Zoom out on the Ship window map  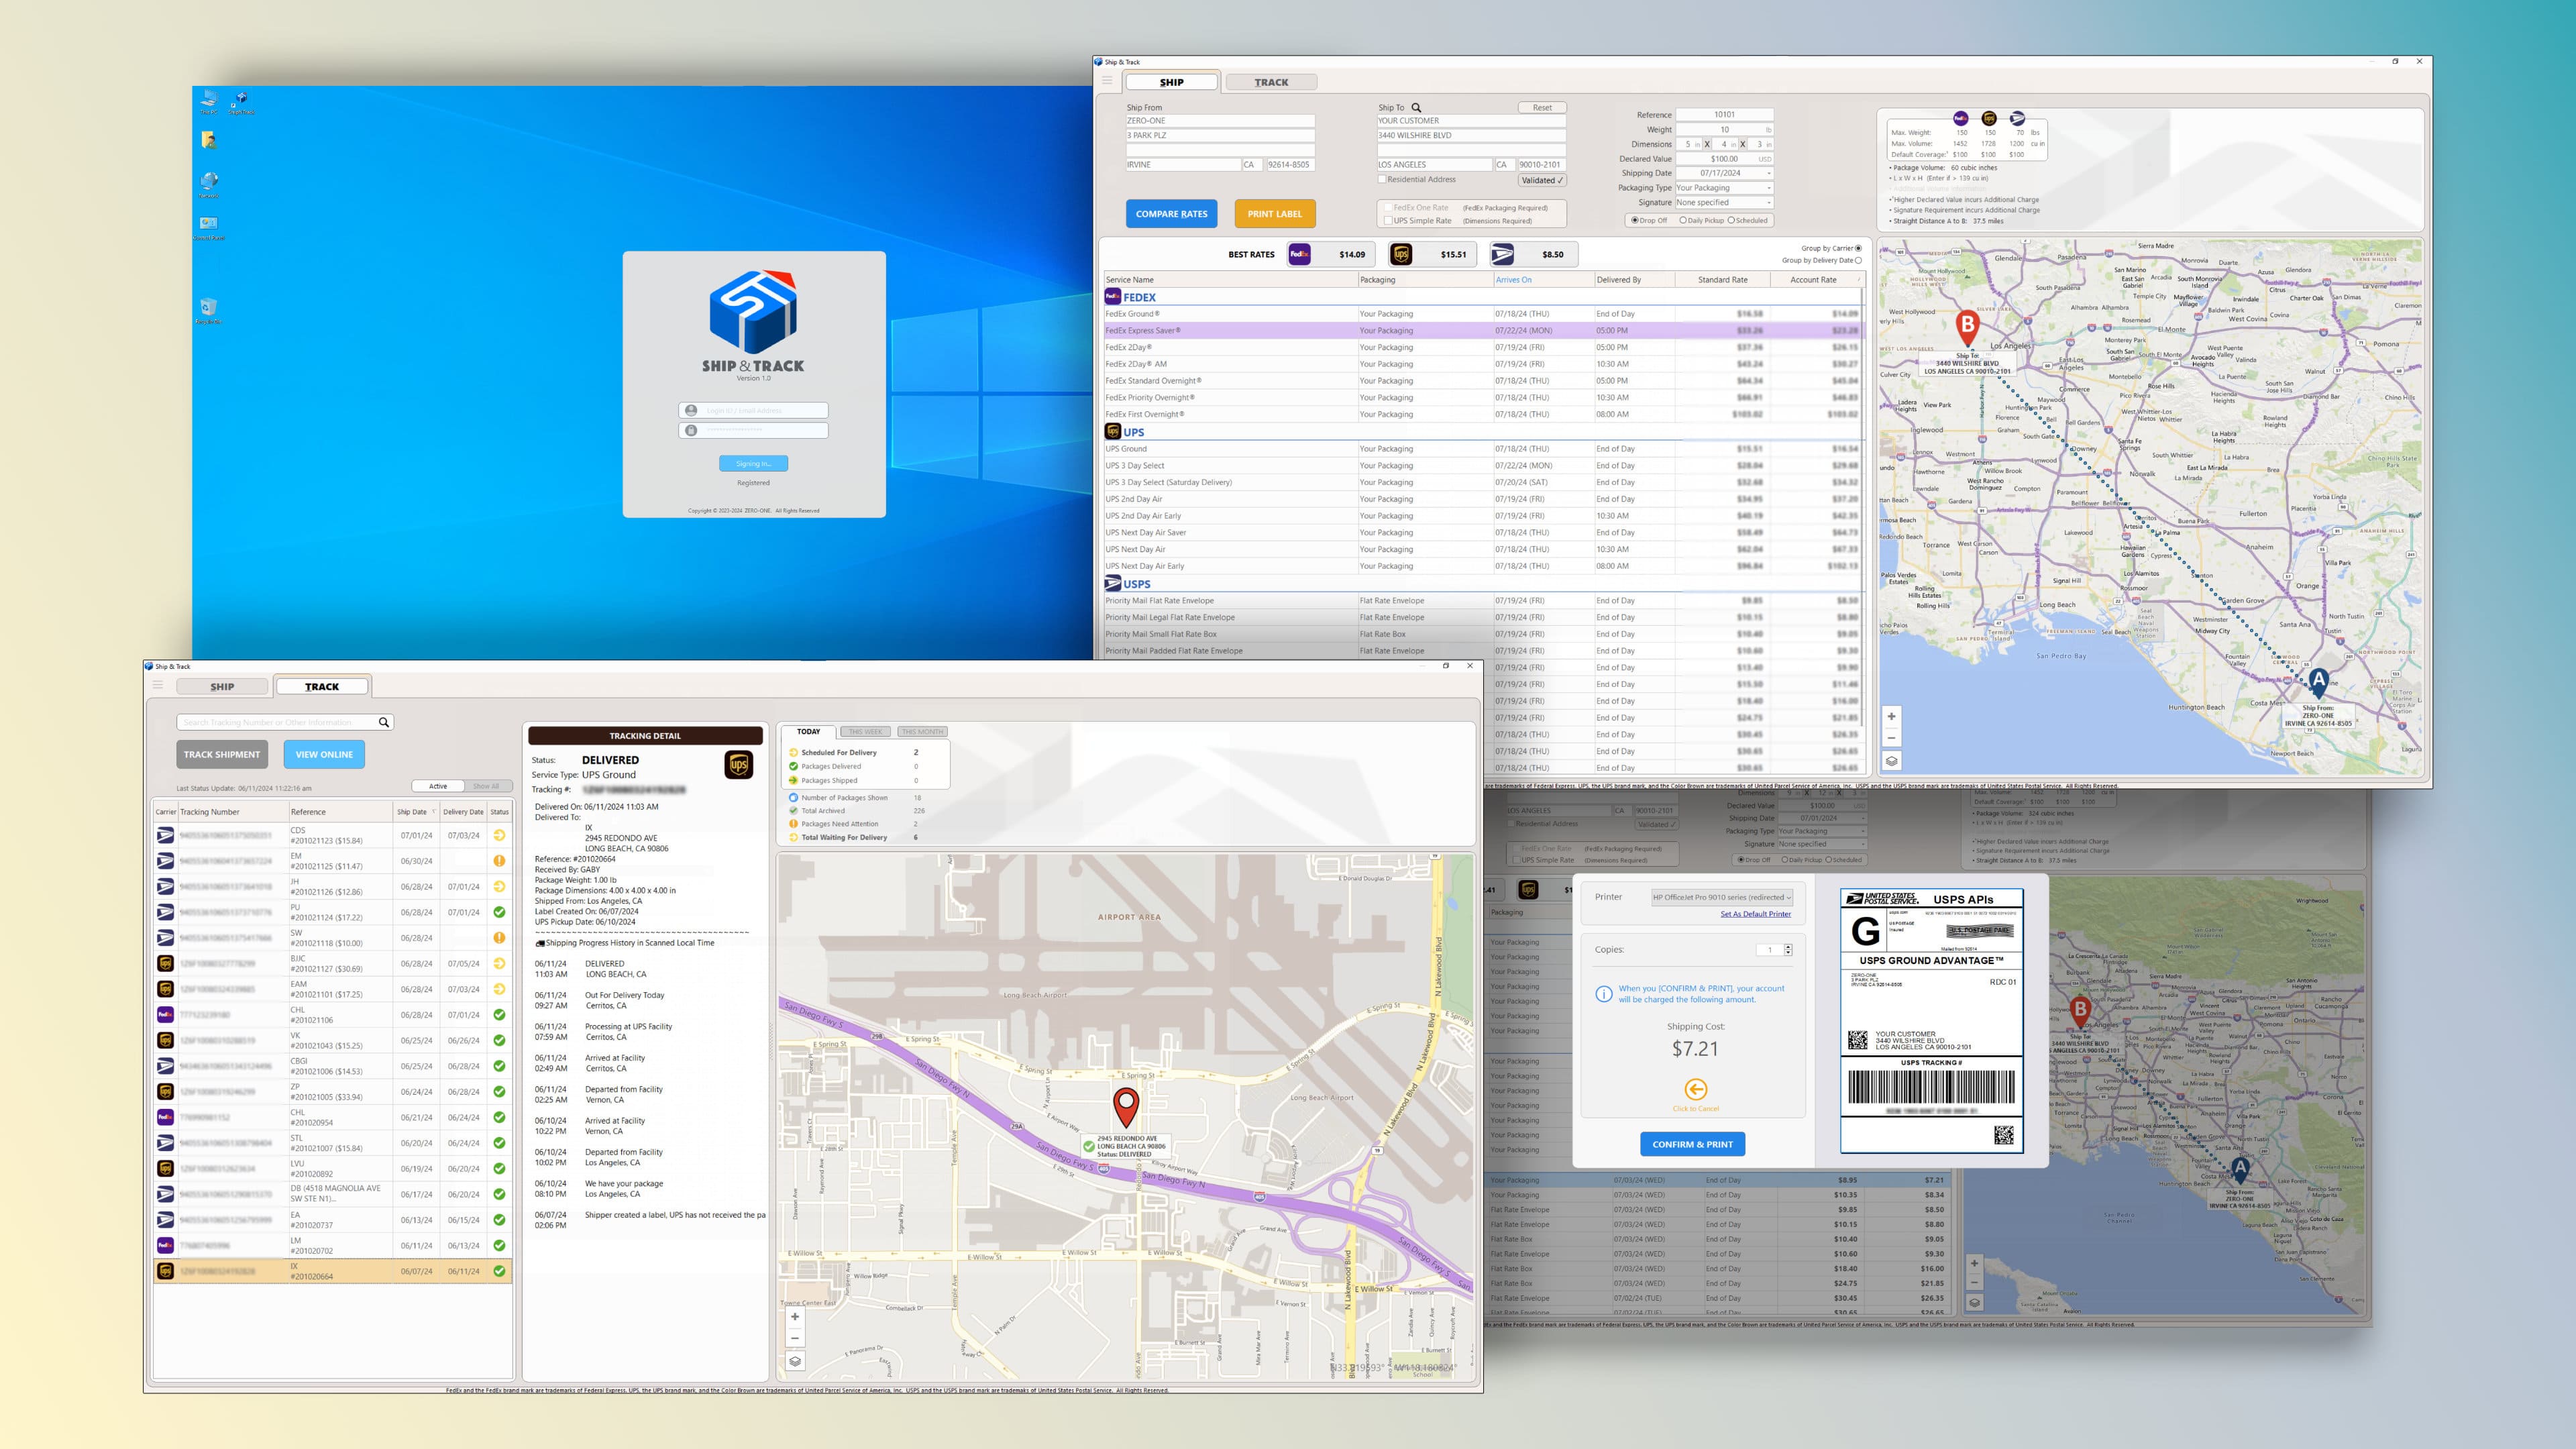click(1891, 738)
